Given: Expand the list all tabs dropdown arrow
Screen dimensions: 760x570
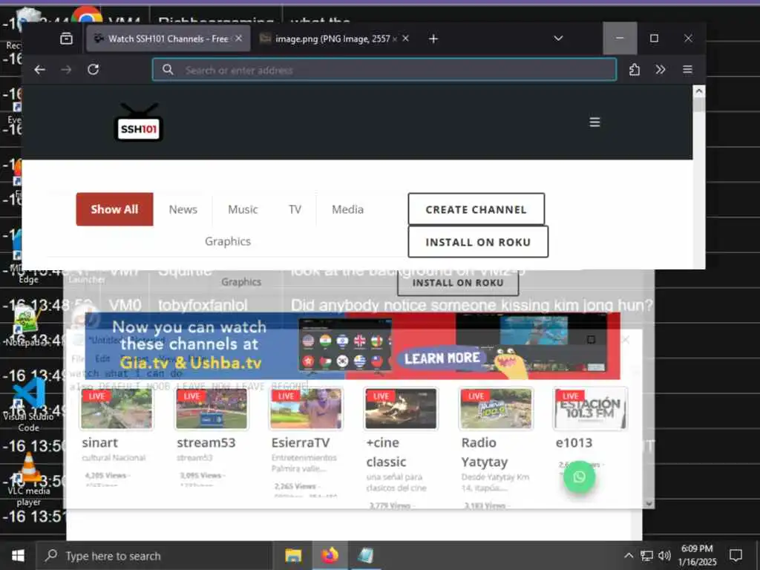Looking at the screenshot, I should 558,39.
